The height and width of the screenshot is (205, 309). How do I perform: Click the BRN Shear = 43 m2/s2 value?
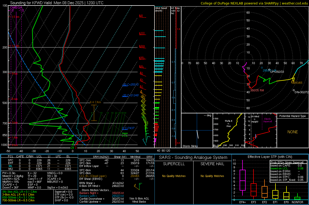(102, 183)
